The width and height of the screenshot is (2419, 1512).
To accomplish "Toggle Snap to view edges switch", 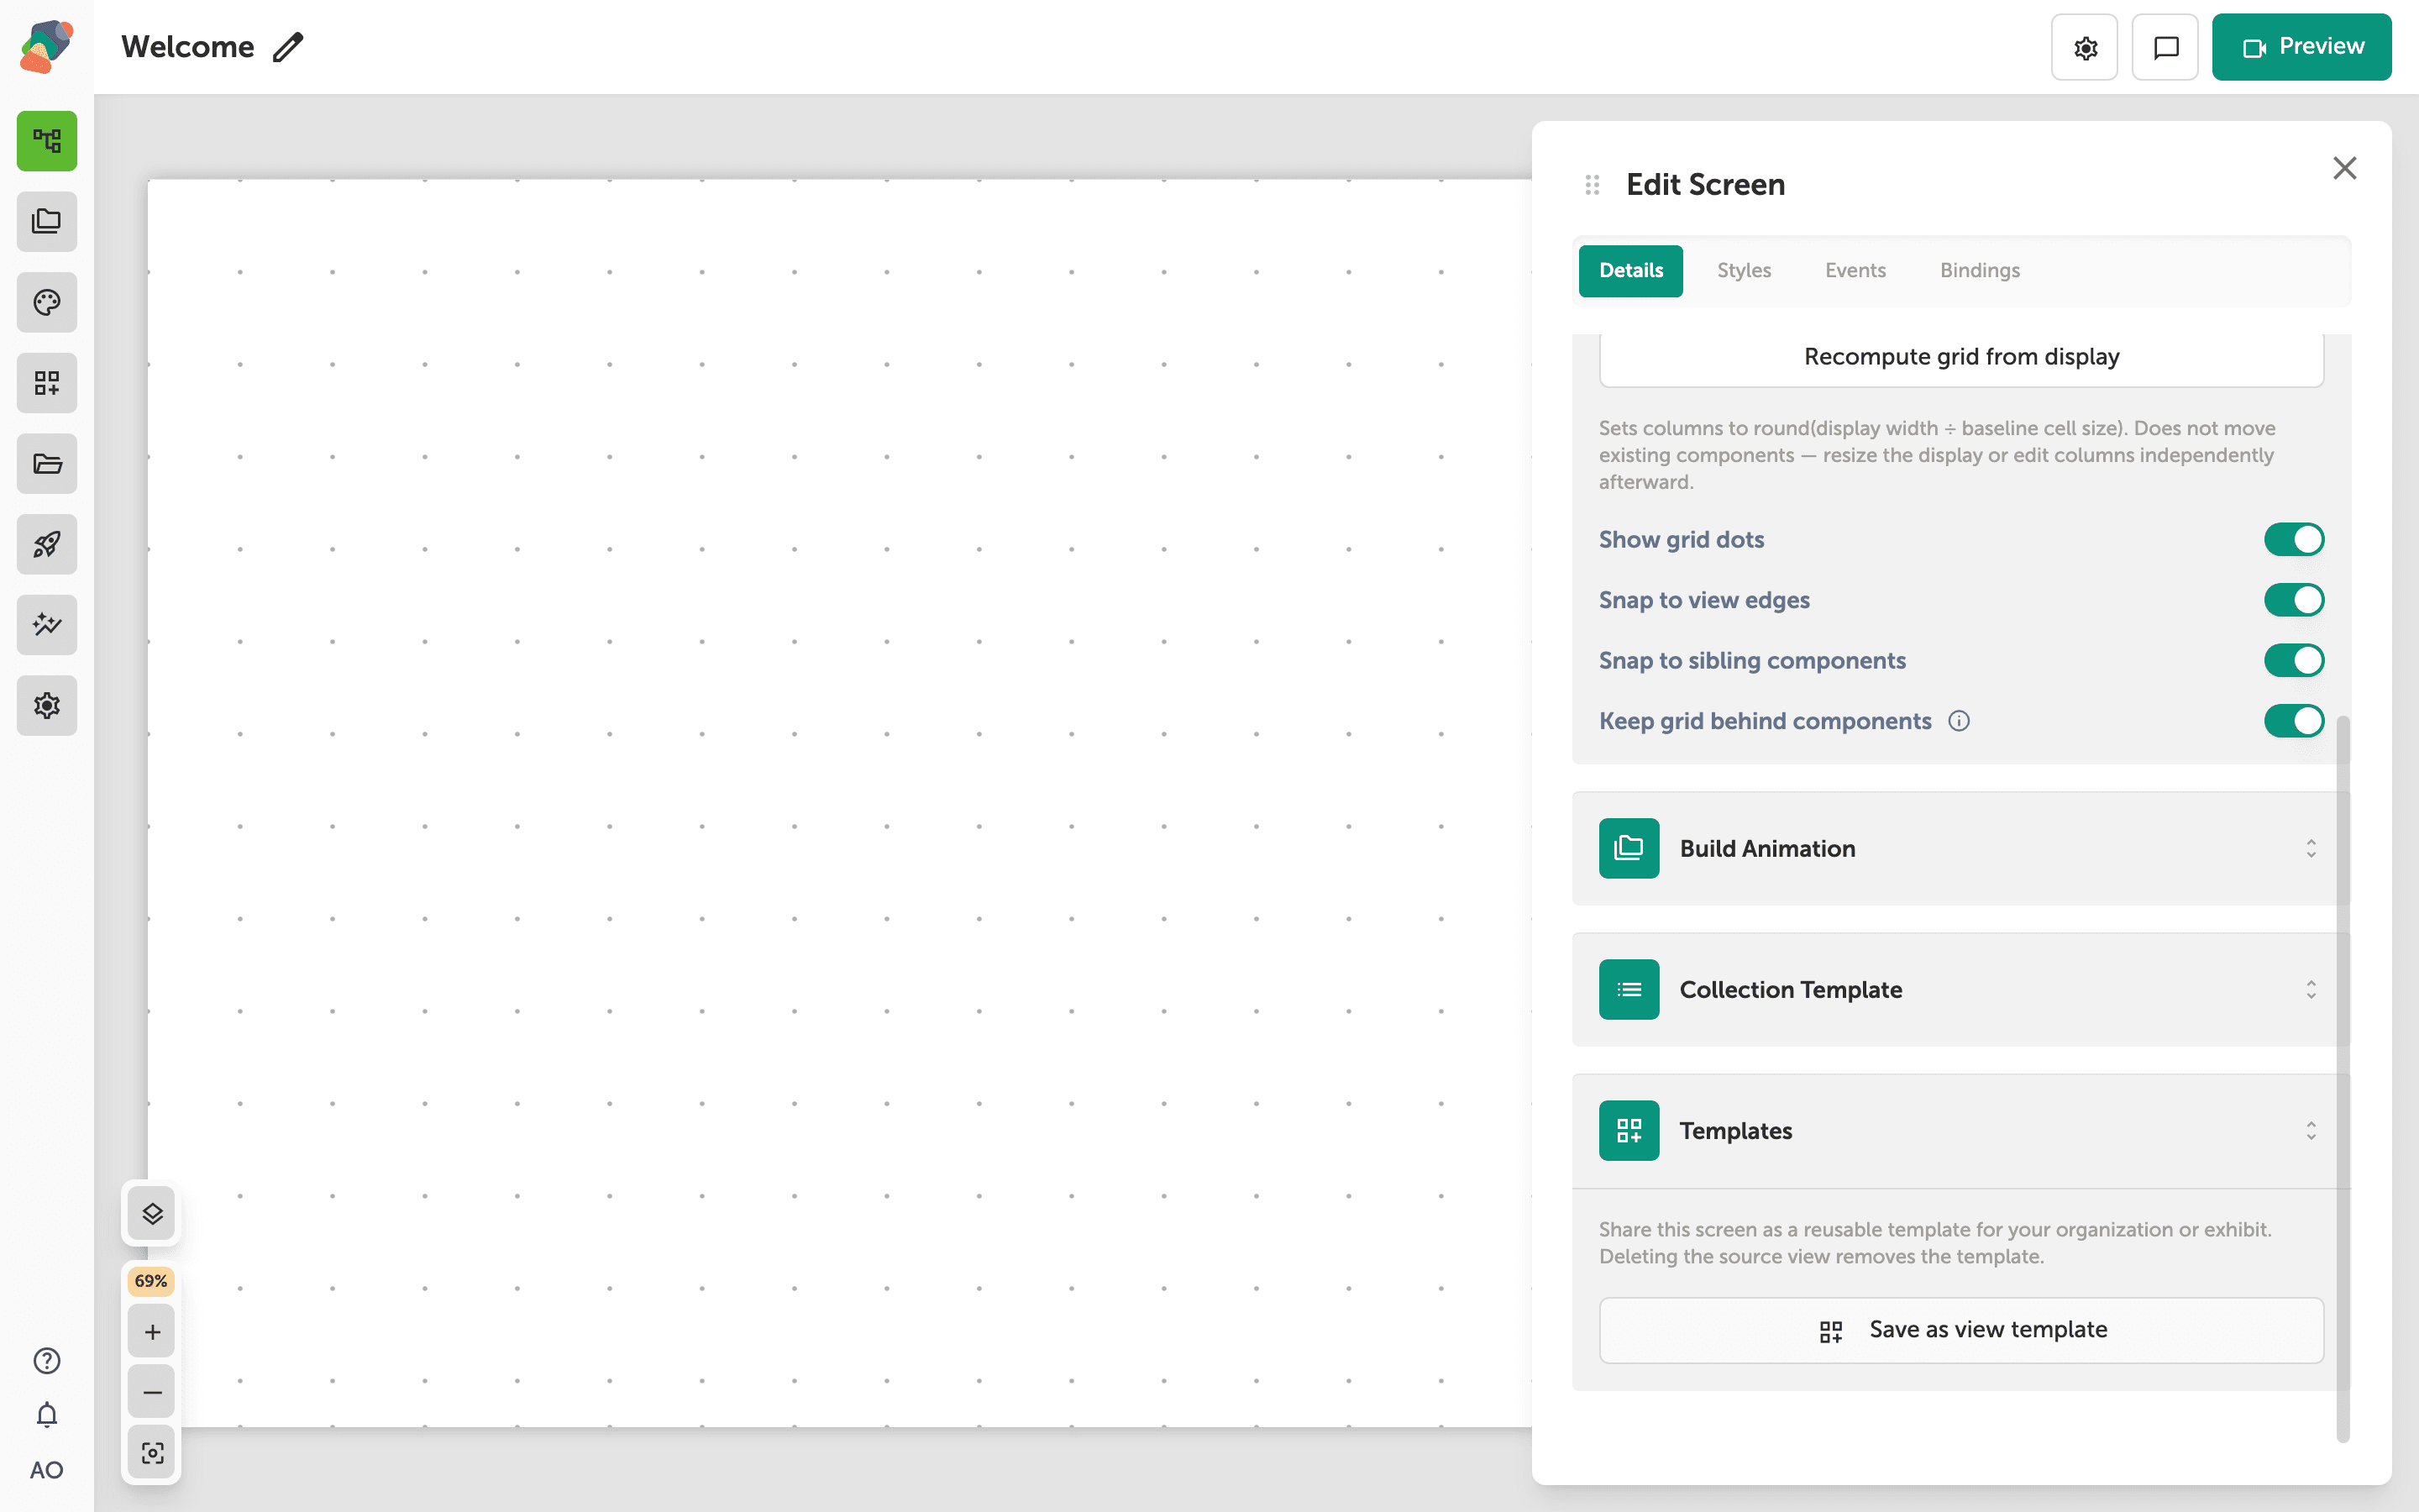I will pyautogui.click(x=2294, y=600).
